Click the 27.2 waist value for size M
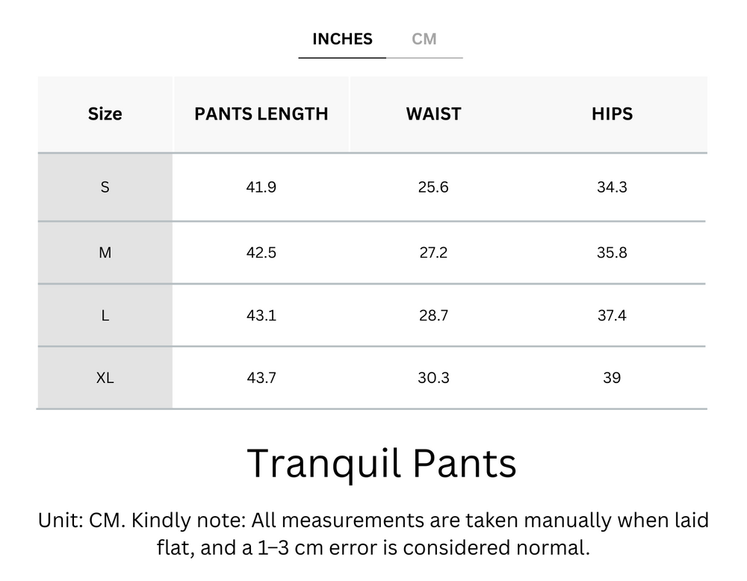Image resolution: width=747 pixels, height=581 pixels. (433, 252)
